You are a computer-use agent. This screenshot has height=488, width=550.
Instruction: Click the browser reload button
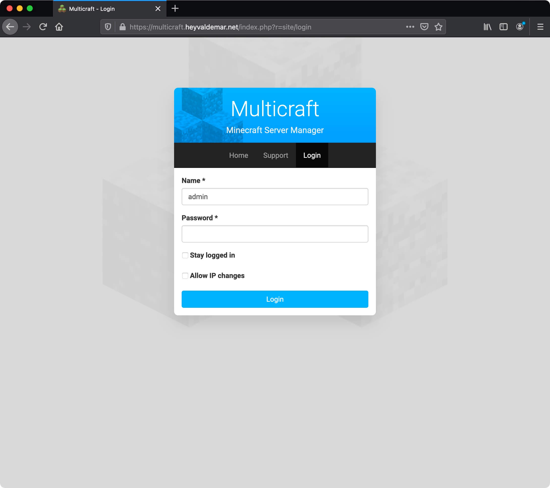[x=43, y=26]
